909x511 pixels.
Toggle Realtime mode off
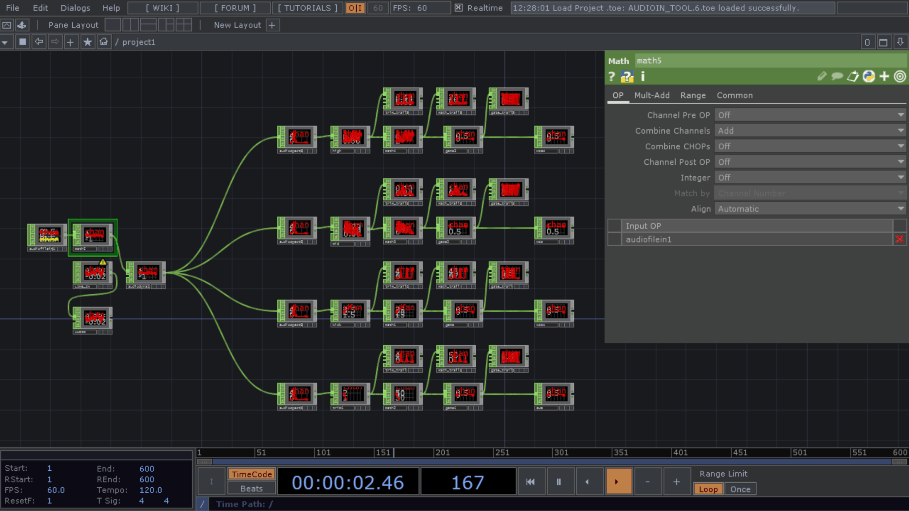pyautogui.click(x=459, y=8)
